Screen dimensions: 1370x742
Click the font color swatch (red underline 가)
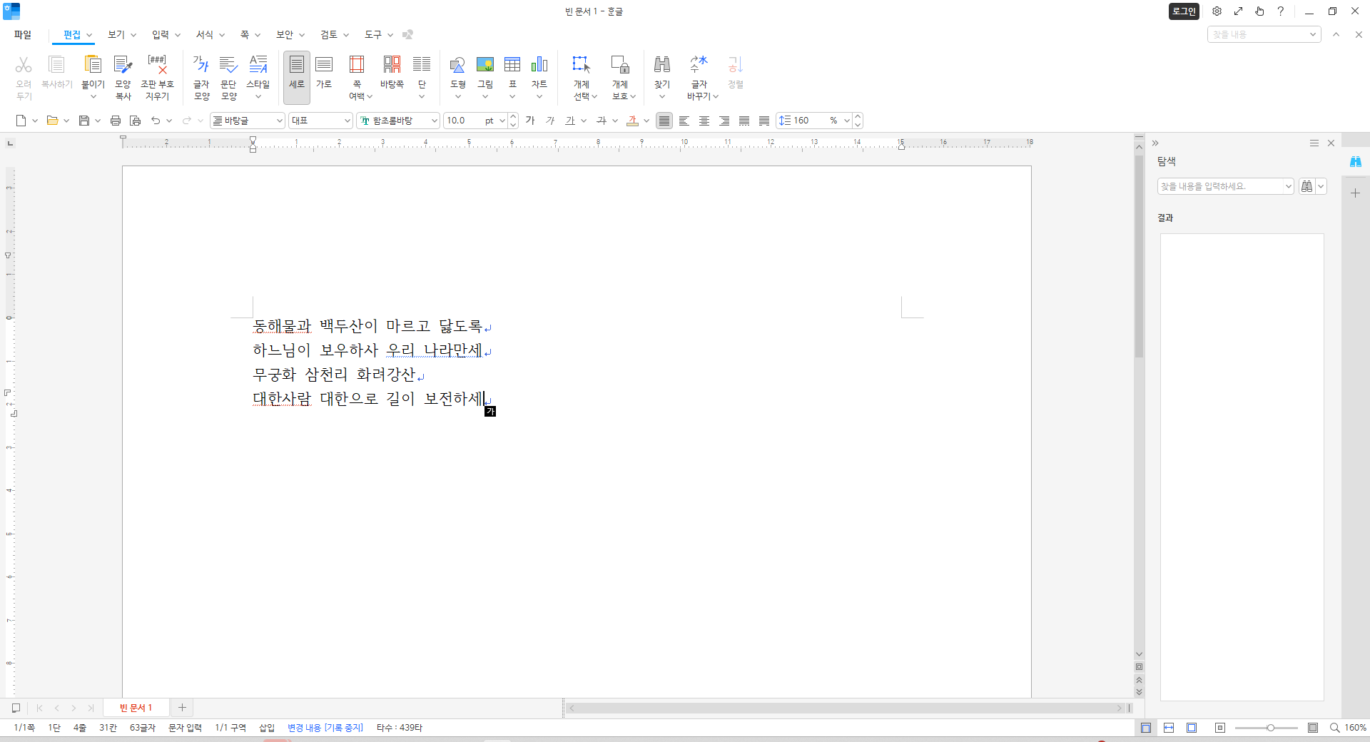(x=632, y=121)
